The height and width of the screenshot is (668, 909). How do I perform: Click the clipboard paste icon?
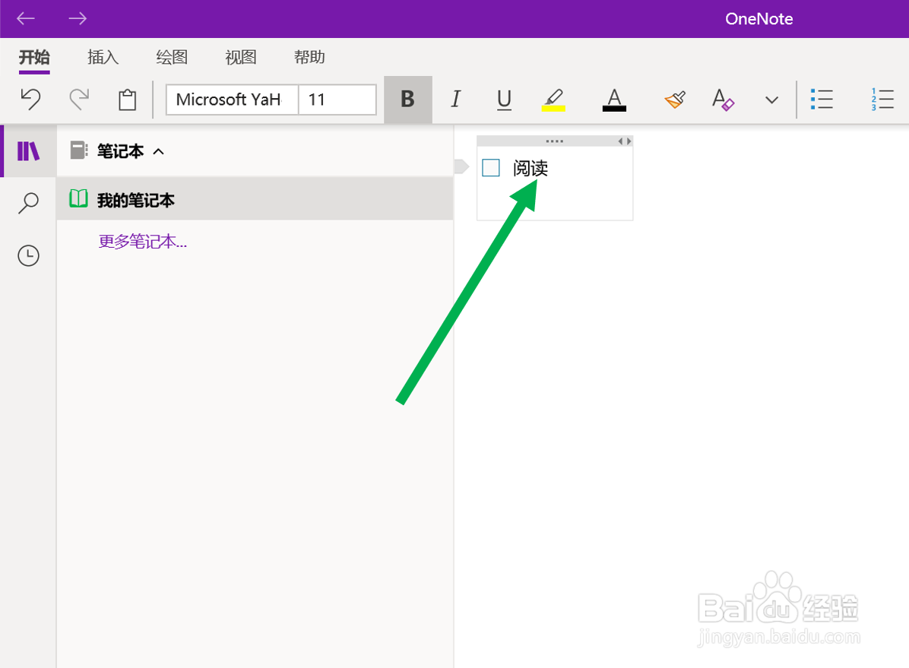coord(127,100)
